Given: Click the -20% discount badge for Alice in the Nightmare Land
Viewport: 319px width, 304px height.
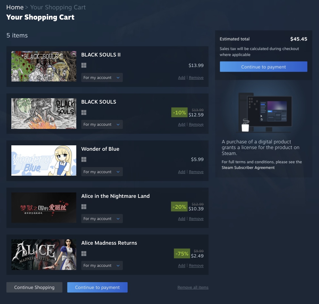Looking at the screenshot, I should [179, 206].
